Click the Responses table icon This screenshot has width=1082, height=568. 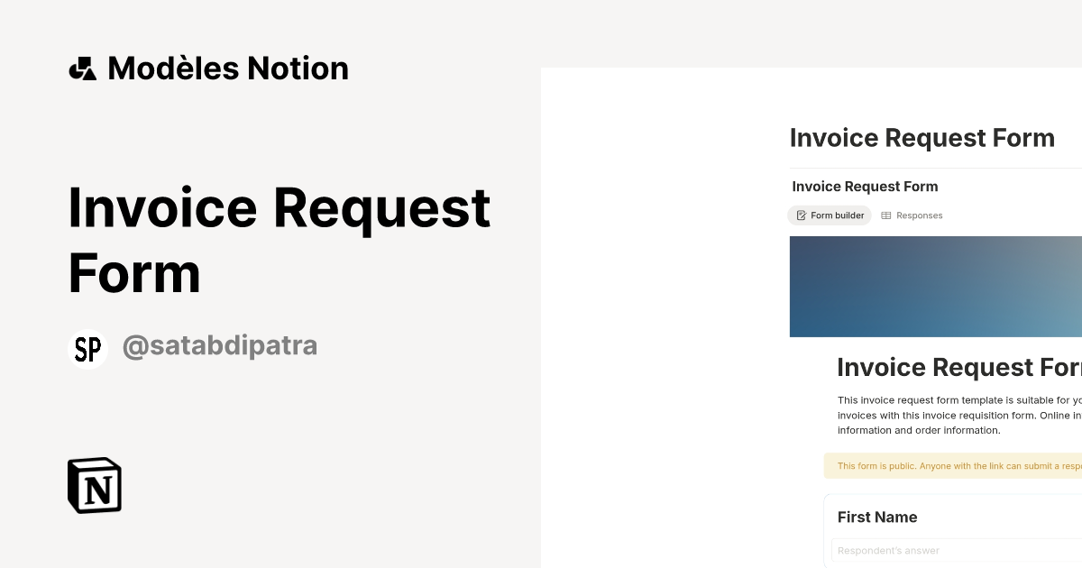pyautogui.click(x=886, y=215)
